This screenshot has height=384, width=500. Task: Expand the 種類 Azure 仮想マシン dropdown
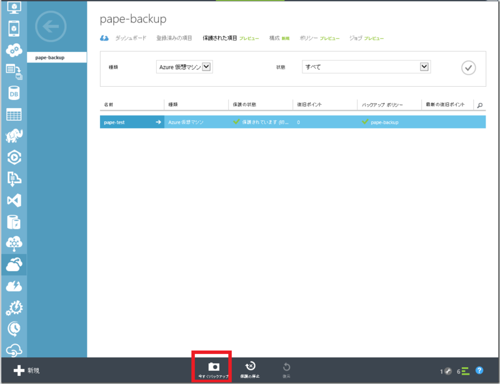pos(184,67)
